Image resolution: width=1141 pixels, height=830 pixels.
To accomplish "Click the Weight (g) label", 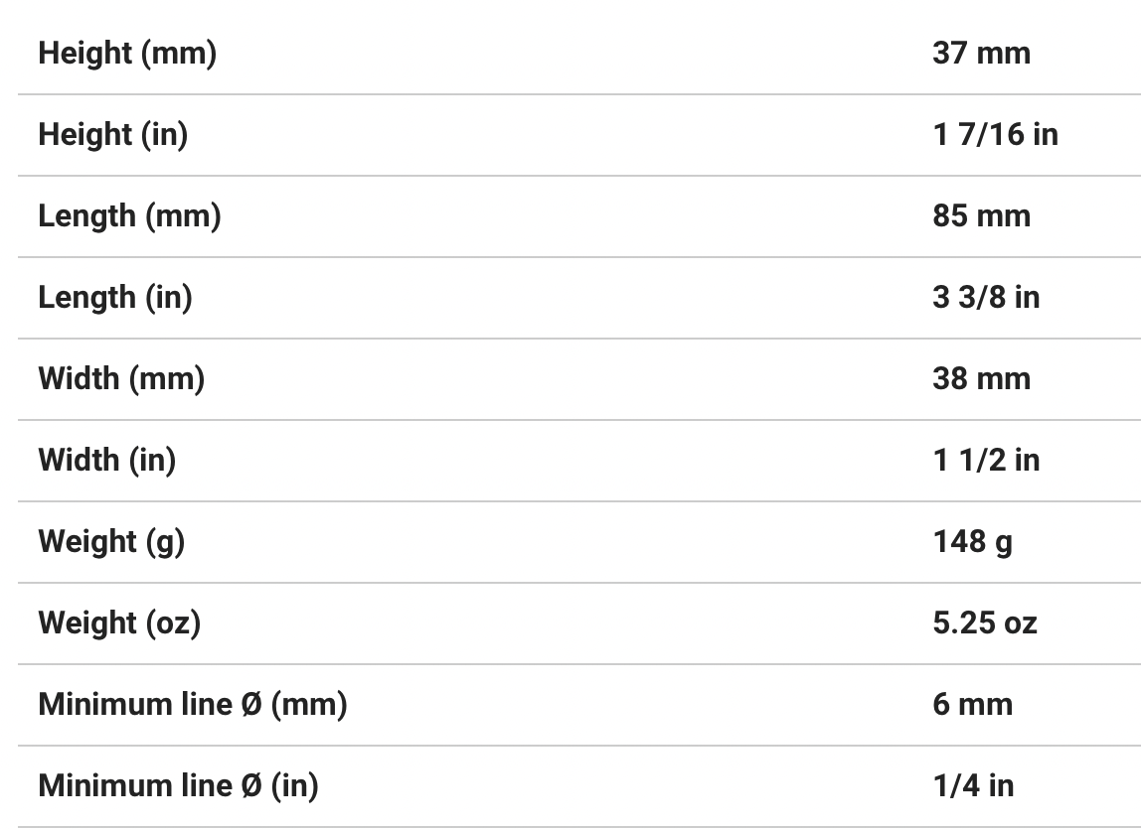I will (x=111, y=541).
